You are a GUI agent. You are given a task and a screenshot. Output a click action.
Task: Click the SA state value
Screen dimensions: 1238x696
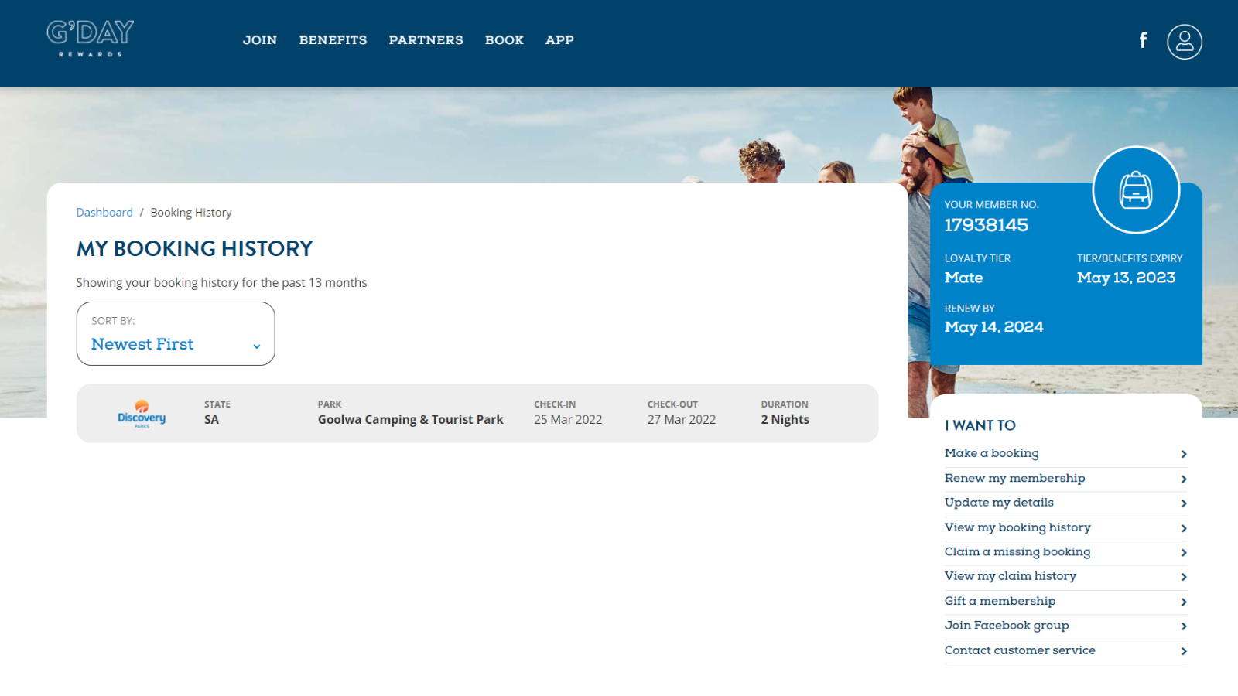pos(211,420)
